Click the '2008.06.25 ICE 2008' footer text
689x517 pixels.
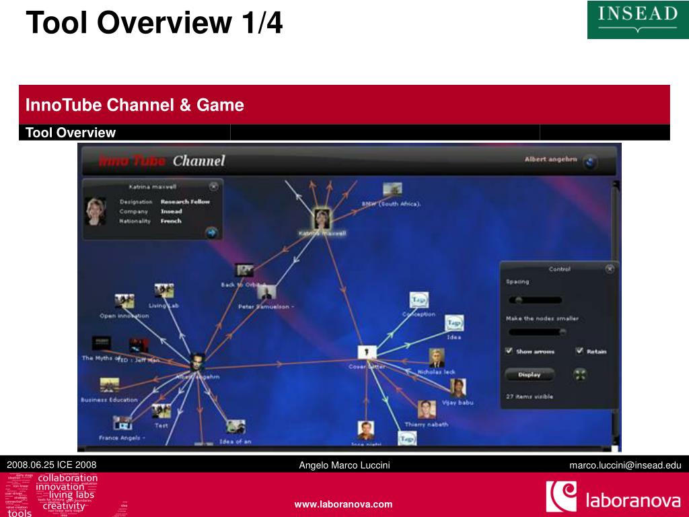coord(51,464)
